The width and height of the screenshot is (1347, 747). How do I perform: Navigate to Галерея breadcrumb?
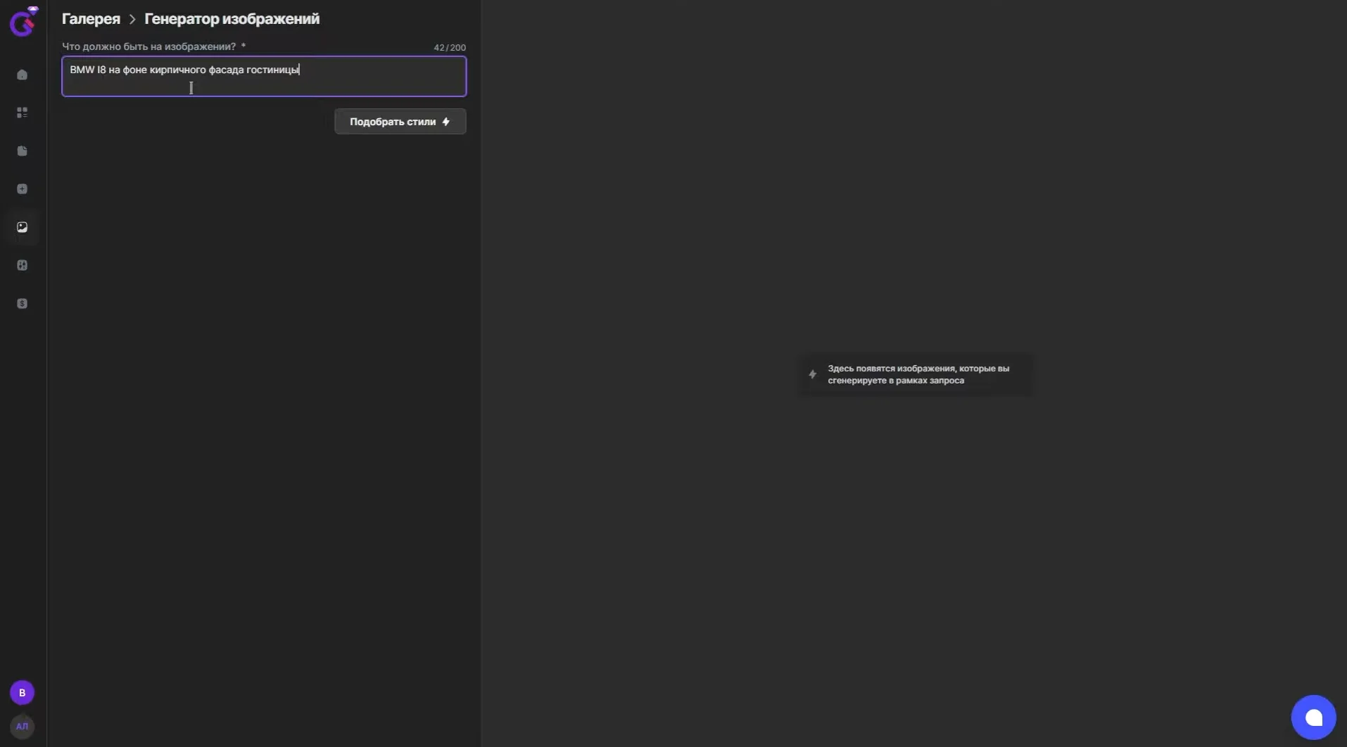tap(91, 19)
